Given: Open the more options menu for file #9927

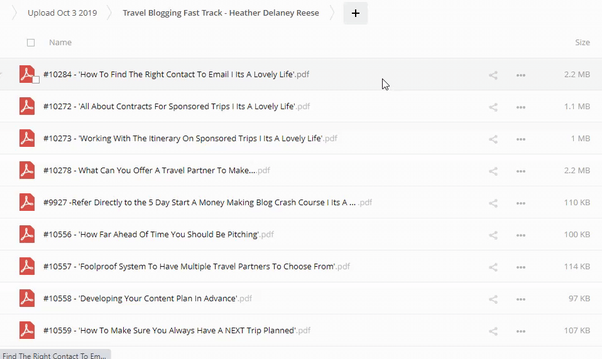Looking at the screenshot, I should 520,203.
